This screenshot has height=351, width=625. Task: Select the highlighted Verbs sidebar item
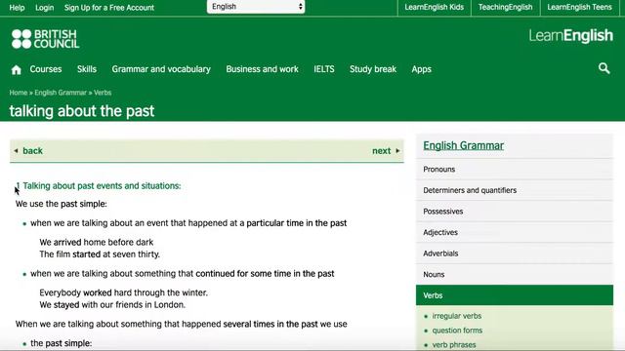pos(515,295)
